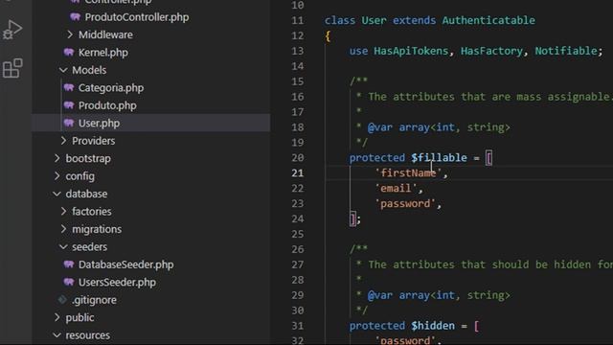The height and width of the screenshot is (345, 613).
Task: Click the 'mass assignable' comment text
Action: pos(563,97)
